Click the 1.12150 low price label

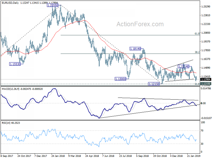click(x=154, y=84)
